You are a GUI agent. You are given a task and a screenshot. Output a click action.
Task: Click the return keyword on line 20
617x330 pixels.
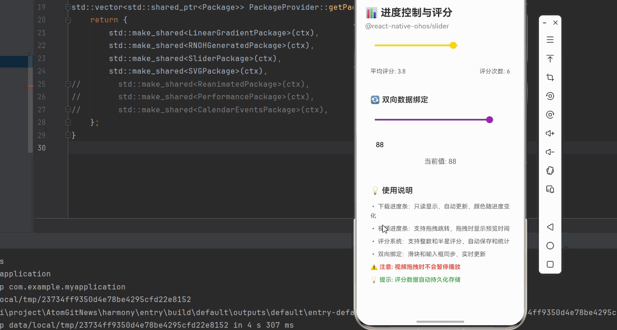click(x=104, y=20)
